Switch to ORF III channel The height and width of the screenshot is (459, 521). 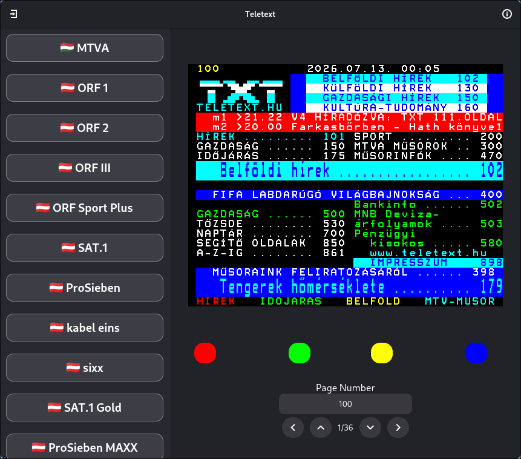[x=85, y=168]
